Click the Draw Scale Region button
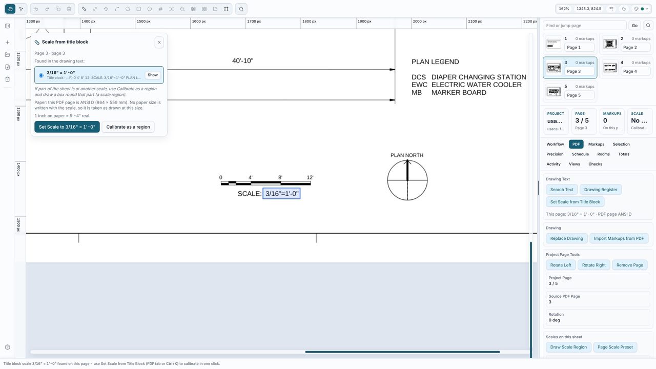The image size is (656, 369). pyautogui.click(x=569, y=347)
